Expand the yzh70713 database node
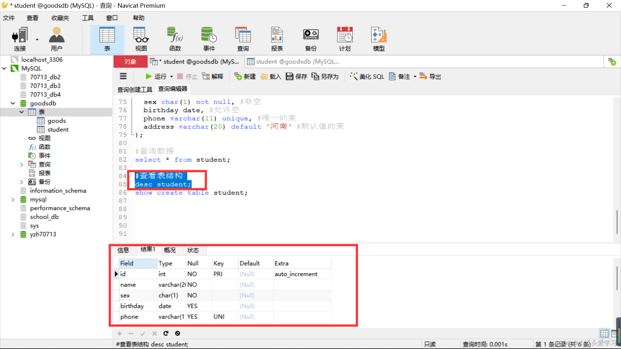This screenshot has height=349, width=621. tap(13, 234)
